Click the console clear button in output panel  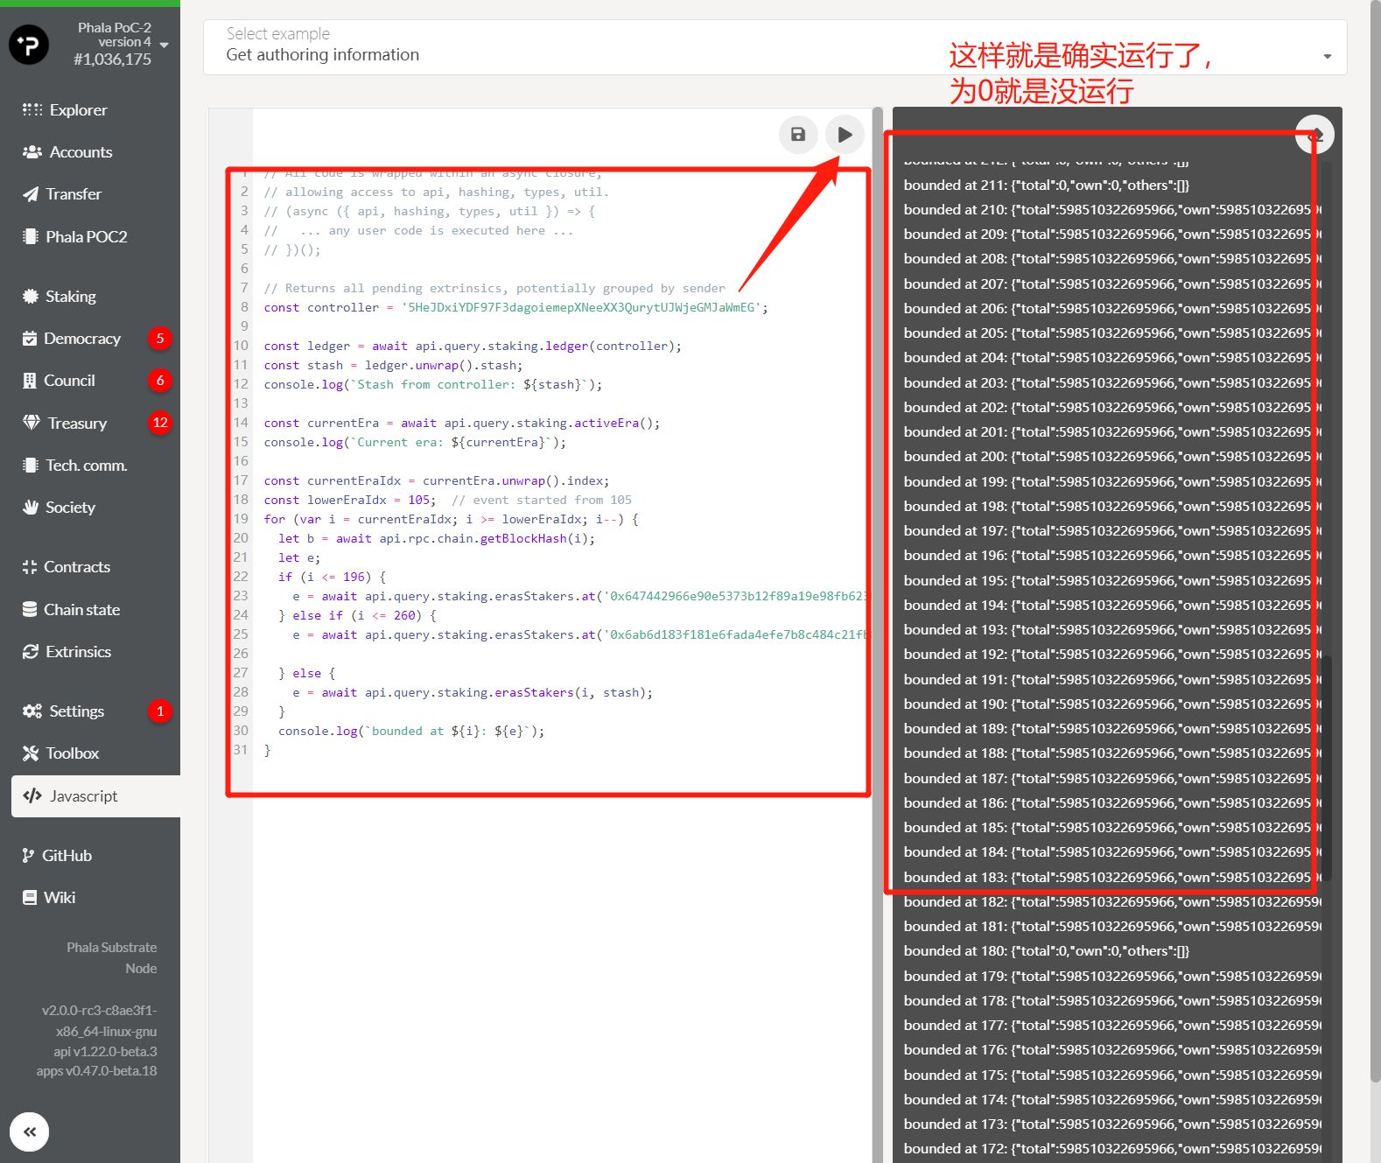[x=1314, y=135]
